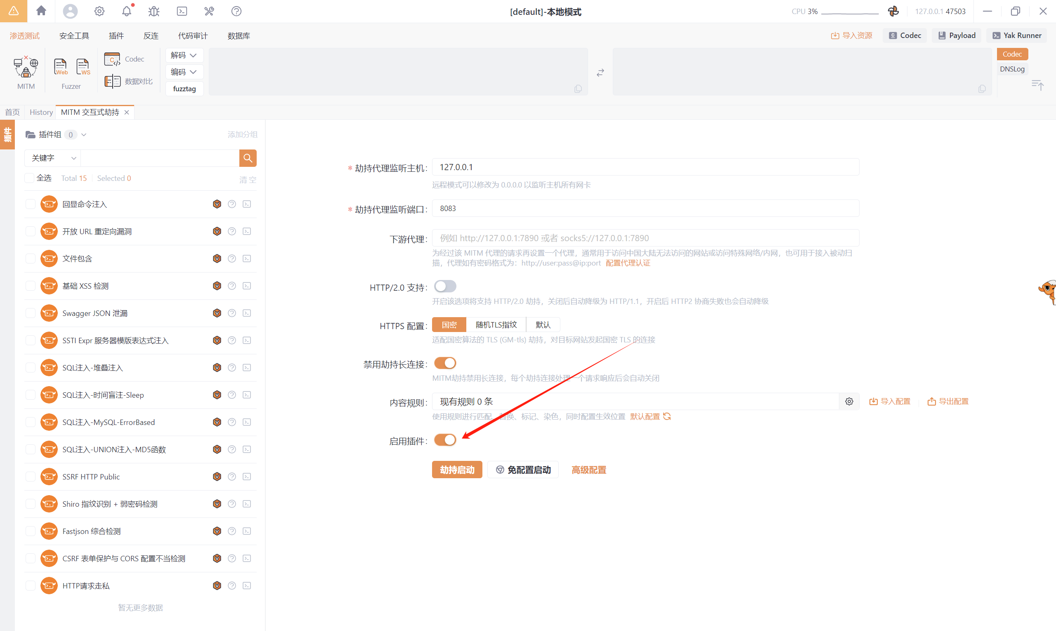Click the 数据对比 comparison icon

[113, 81]
